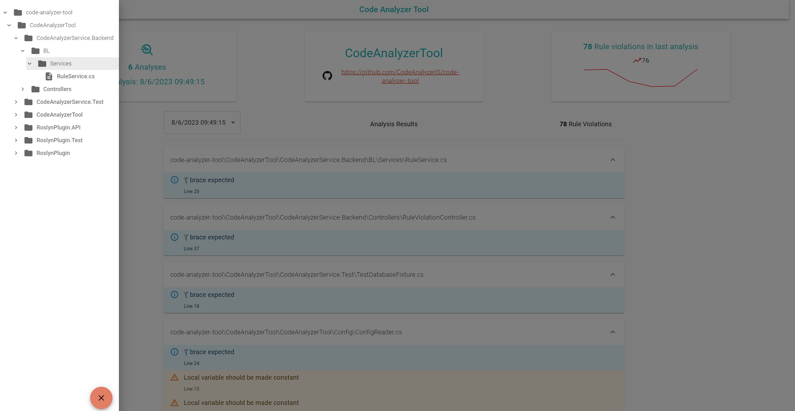The width and height of the screenshot is (795, 411).
Task: Collapse the ConfigReader.cs results panel
Action: click(612, 332)
